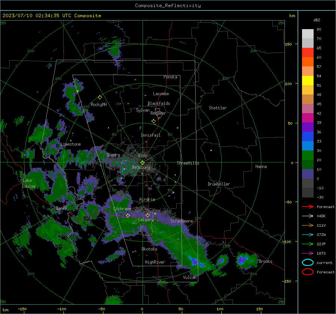Click the Sylvan label on map
Viewport: 336px width, 314px height.
coord(143,110)
